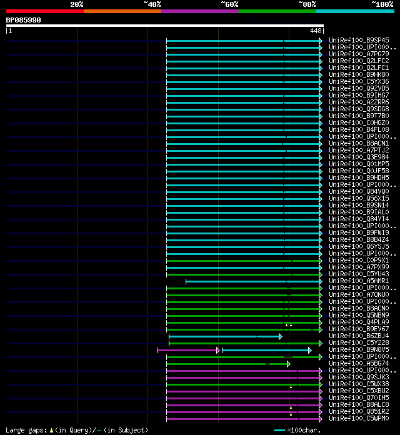Select the UniRef100_A7PTJ2 label
The image size is (400, 435).
359,151
